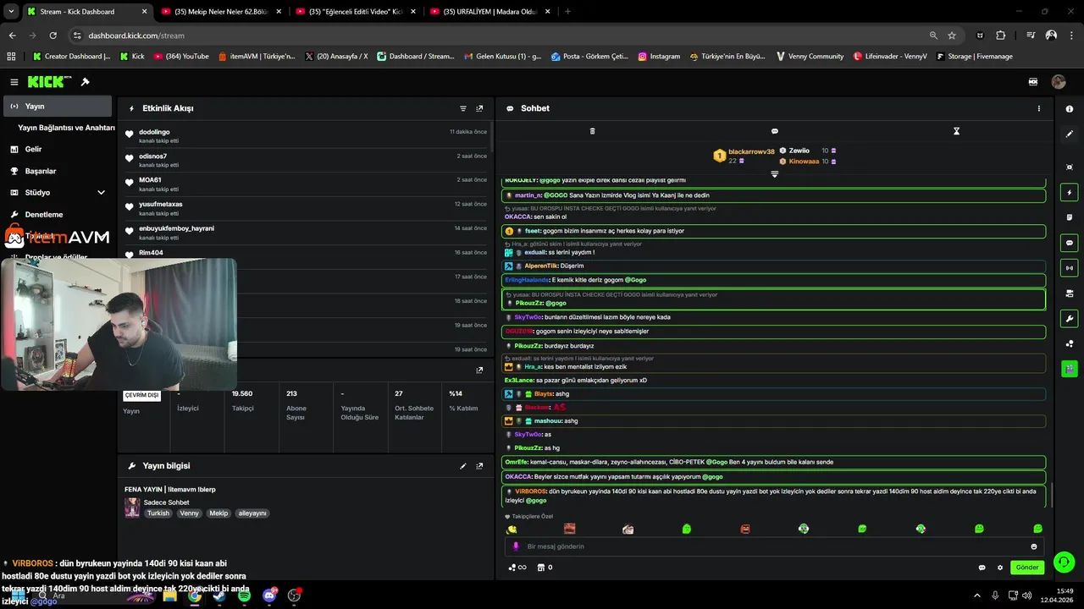Open the hamburger menu beside Kick logo

point(14,82)
